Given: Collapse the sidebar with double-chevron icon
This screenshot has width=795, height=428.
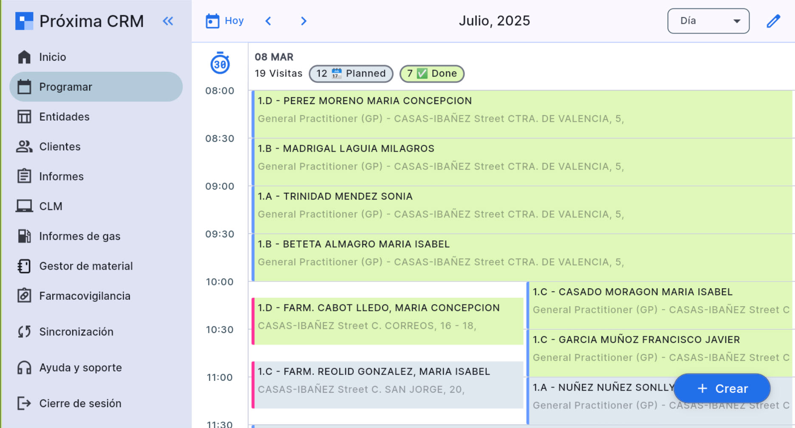Looking at the screenshot, I should (x=168, y=21).
